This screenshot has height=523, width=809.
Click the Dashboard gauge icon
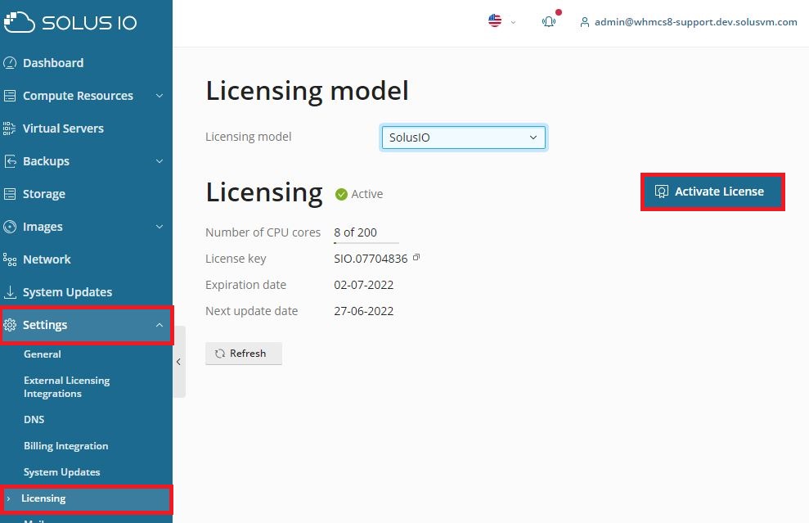coord(10,63)
